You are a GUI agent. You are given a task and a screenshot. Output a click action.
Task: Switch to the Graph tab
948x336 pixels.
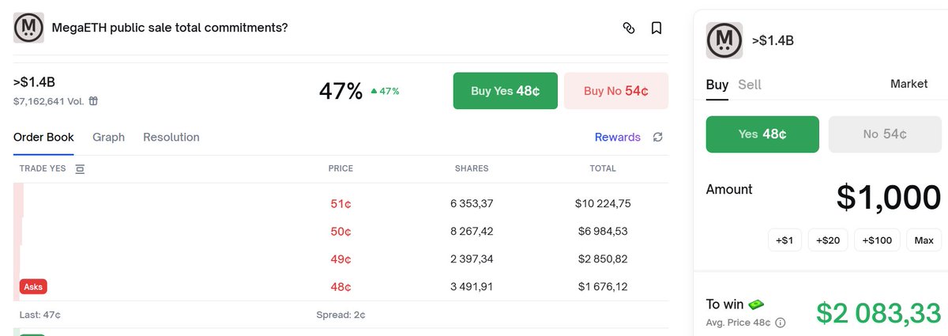[x=108, y=138]
